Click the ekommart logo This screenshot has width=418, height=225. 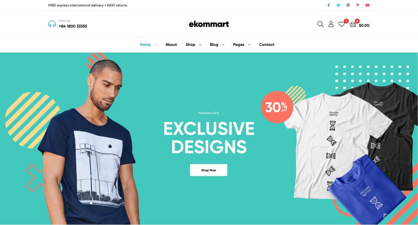pyautogui.click(x=209, y=24)
